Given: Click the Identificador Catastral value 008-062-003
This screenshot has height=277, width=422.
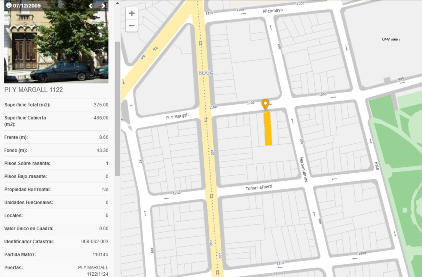Looking at the screenshot, I should tap(95, 241).
